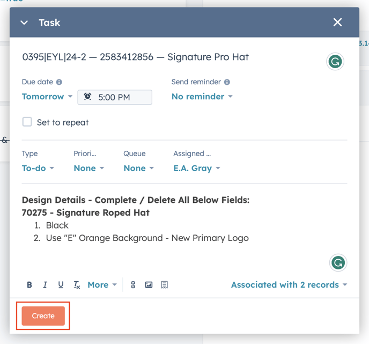The image size is (369, 344).
Task: Click the Send reminder info icon
Action: (227, 82)
